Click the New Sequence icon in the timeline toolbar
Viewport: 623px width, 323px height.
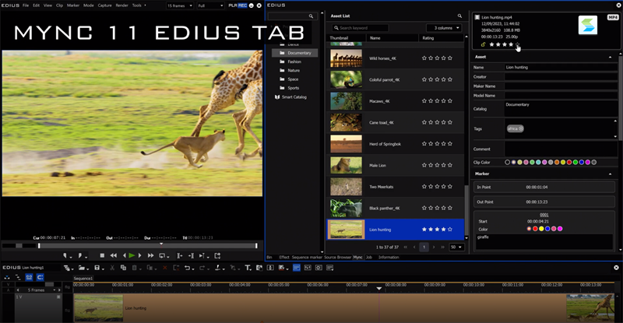click(67, 268)
